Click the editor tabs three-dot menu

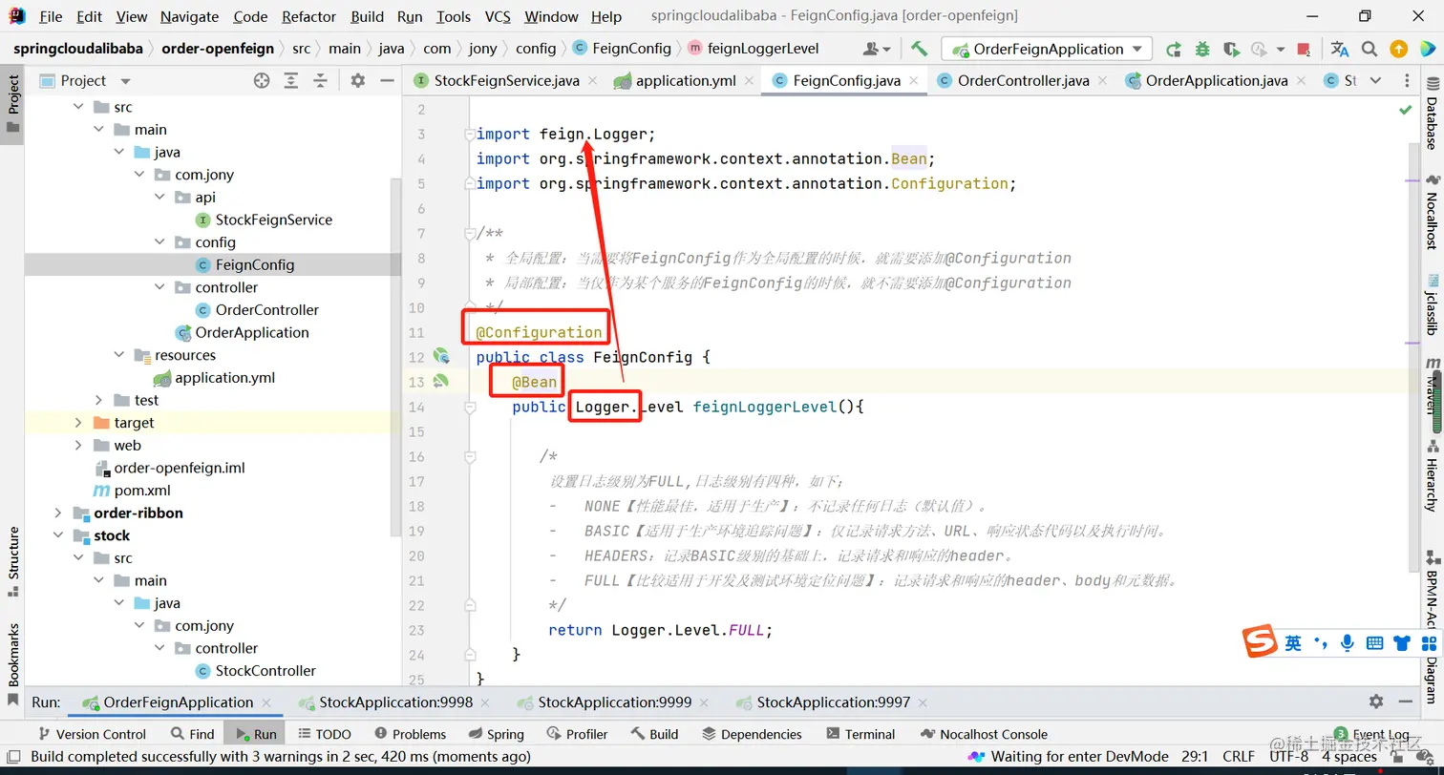coord(1407,81)
